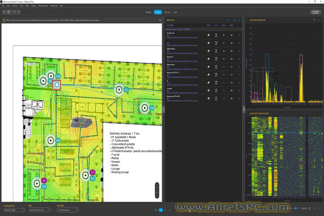Viewport: 324px width, 216px height.
Task: Click the home icon beside the time readout
Action: pos(310,208)
